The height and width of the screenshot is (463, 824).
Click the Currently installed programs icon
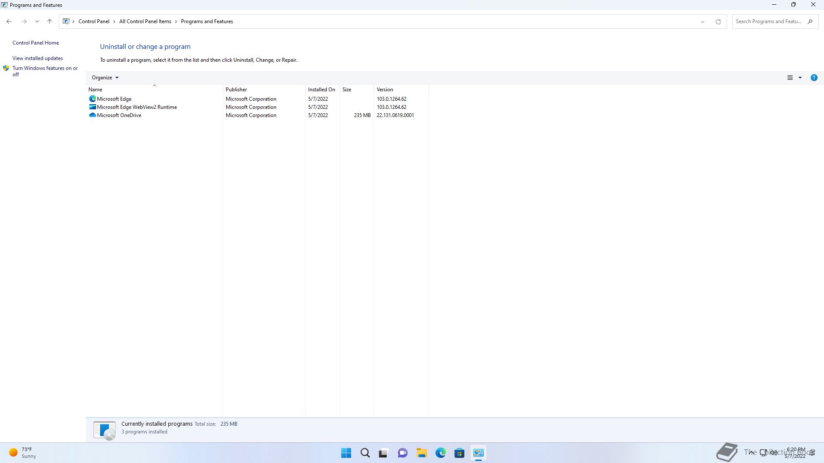(x=104, y=430)
